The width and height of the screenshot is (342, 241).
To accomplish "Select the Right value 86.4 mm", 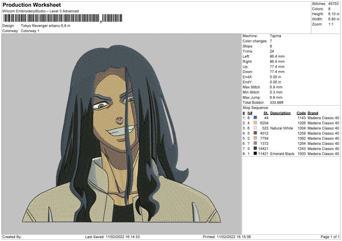I will (277, 61).
